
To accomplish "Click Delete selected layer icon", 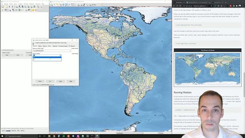I will pyautogui.click(x=41, y=7).
